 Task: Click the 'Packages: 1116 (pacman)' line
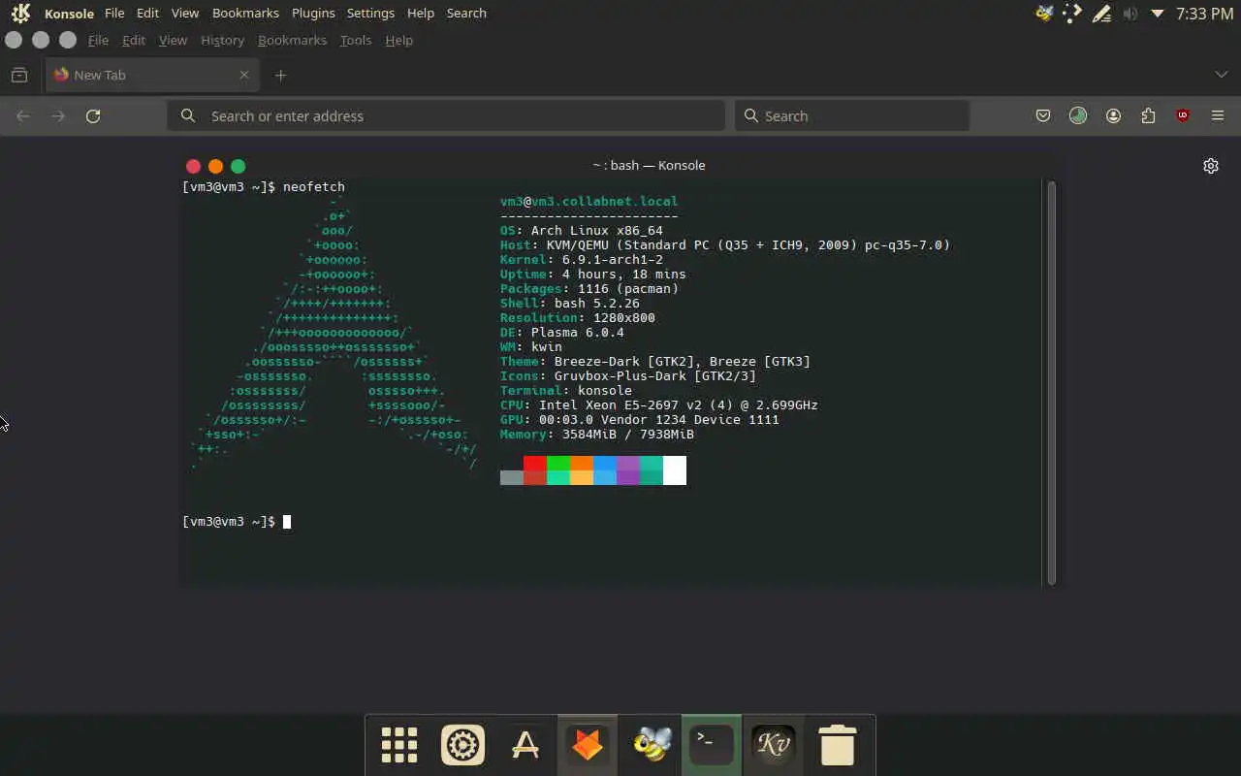[589, 288]
